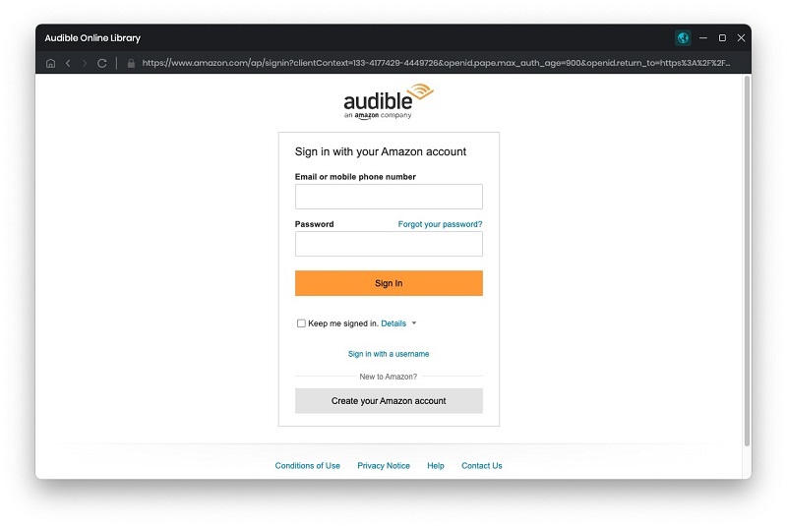The image size is (787, 526).
Task: Click the orange Sign In button
Action: point(389,283)
